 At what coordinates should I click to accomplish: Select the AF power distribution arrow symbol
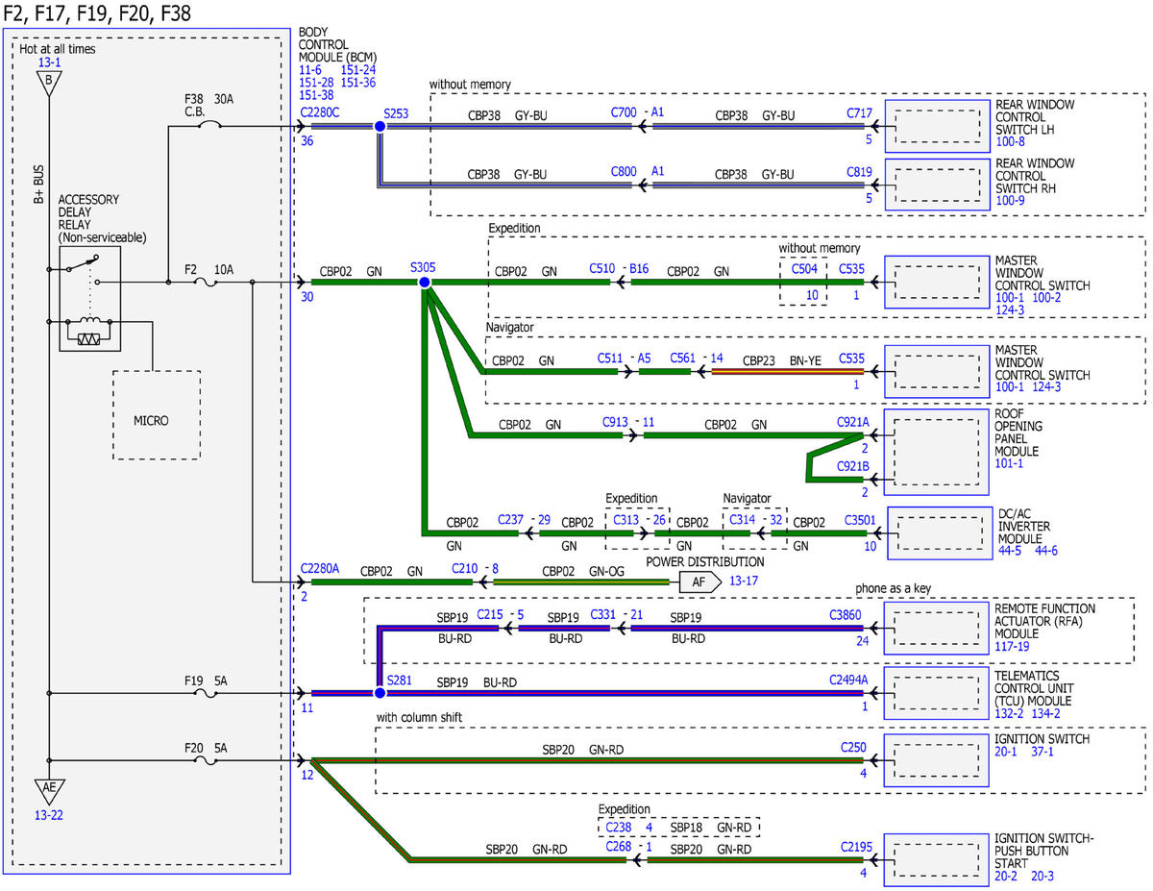pos(699,582)
